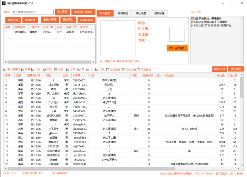Click the 直播间时间 column header
The image size is (247, 177).
click(x=36, y=76)
